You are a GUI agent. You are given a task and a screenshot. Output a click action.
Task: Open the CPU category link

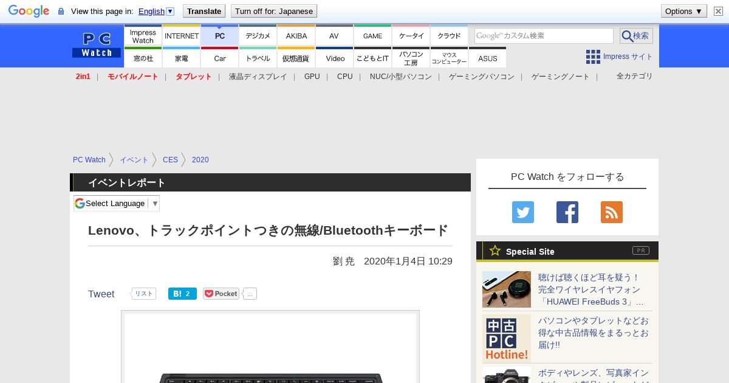point(344,77)
